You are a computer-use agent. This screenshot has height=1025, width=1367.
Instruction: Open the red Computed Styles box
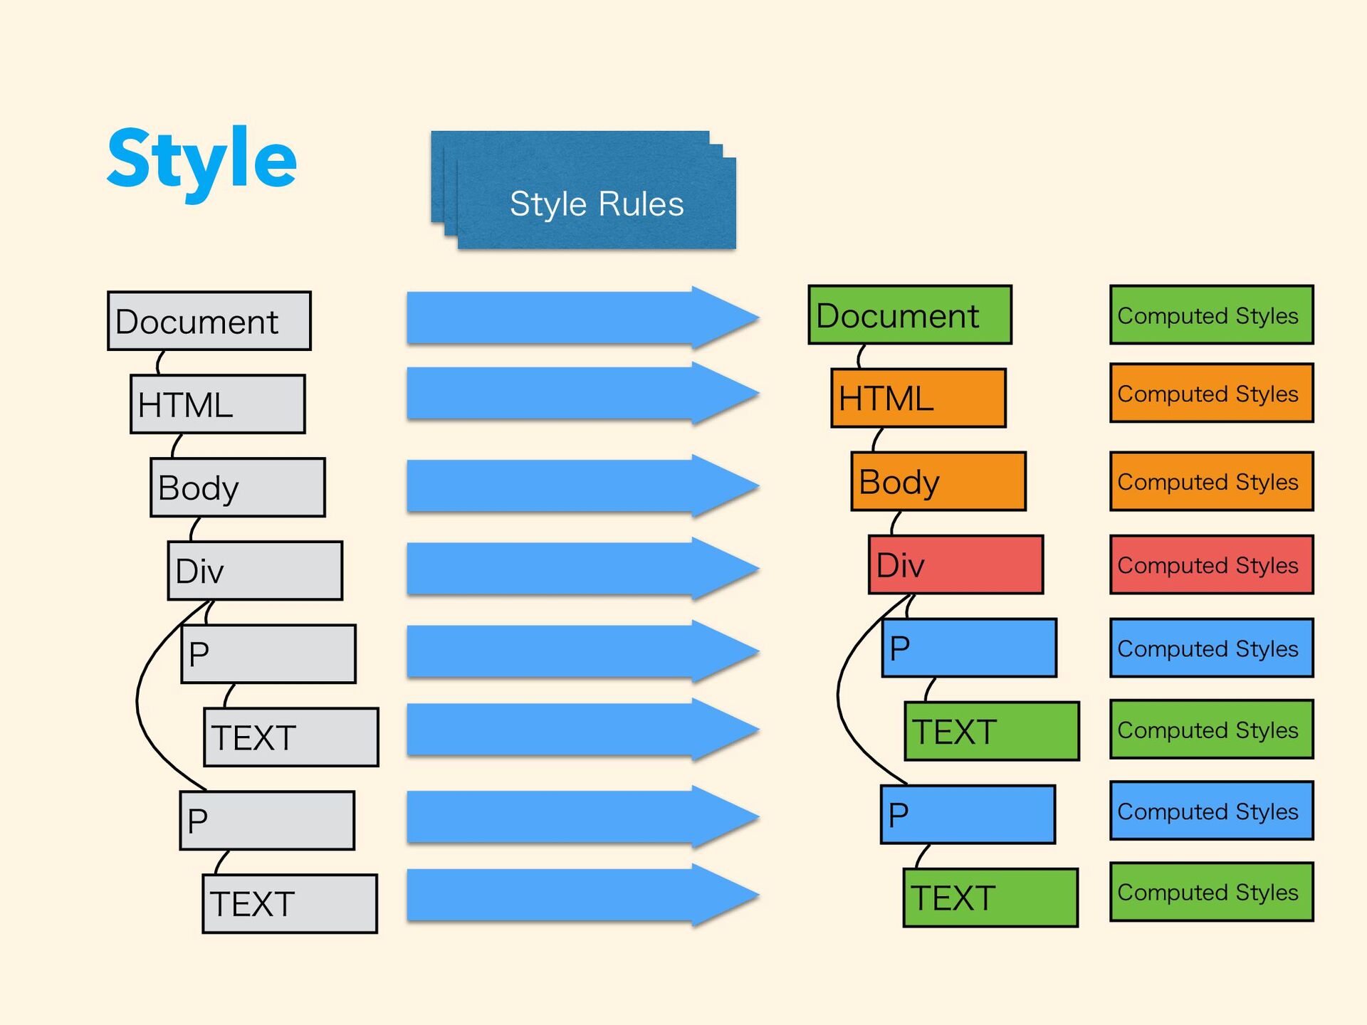click(x=1212, y=564)
